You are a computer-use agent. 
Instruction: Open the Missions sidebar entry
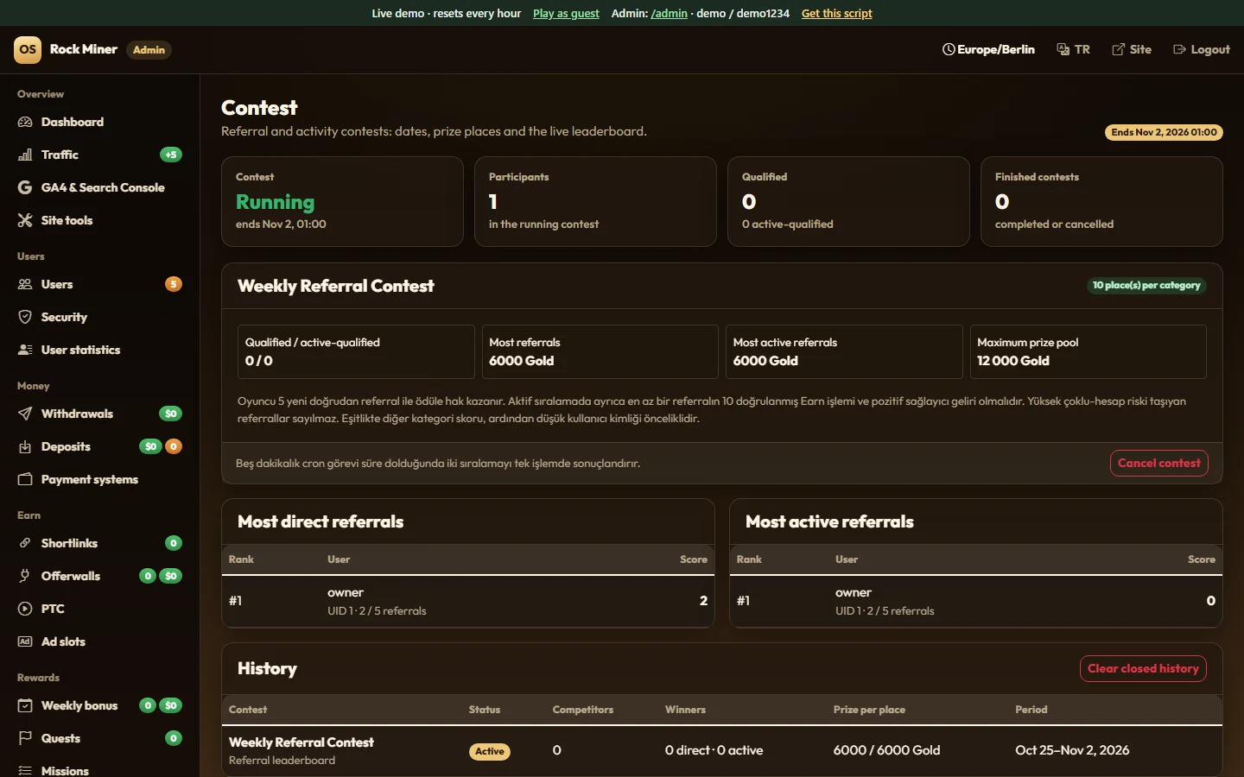coord(100,770)
